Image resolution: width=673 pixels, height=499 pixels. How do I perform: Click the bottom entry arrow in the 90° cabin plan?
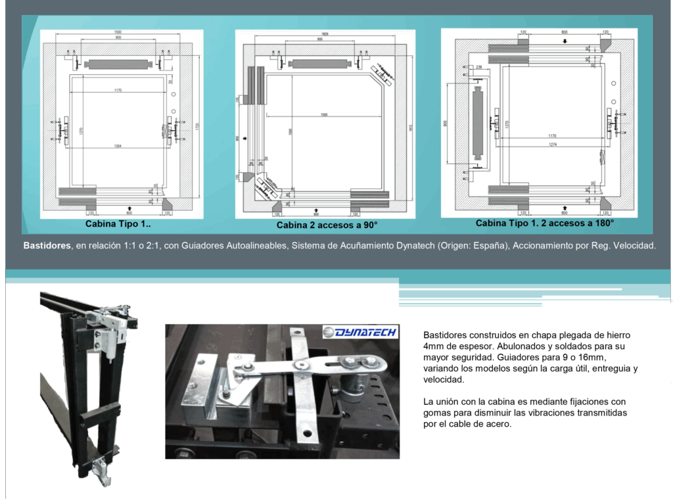tap(315, 208)
